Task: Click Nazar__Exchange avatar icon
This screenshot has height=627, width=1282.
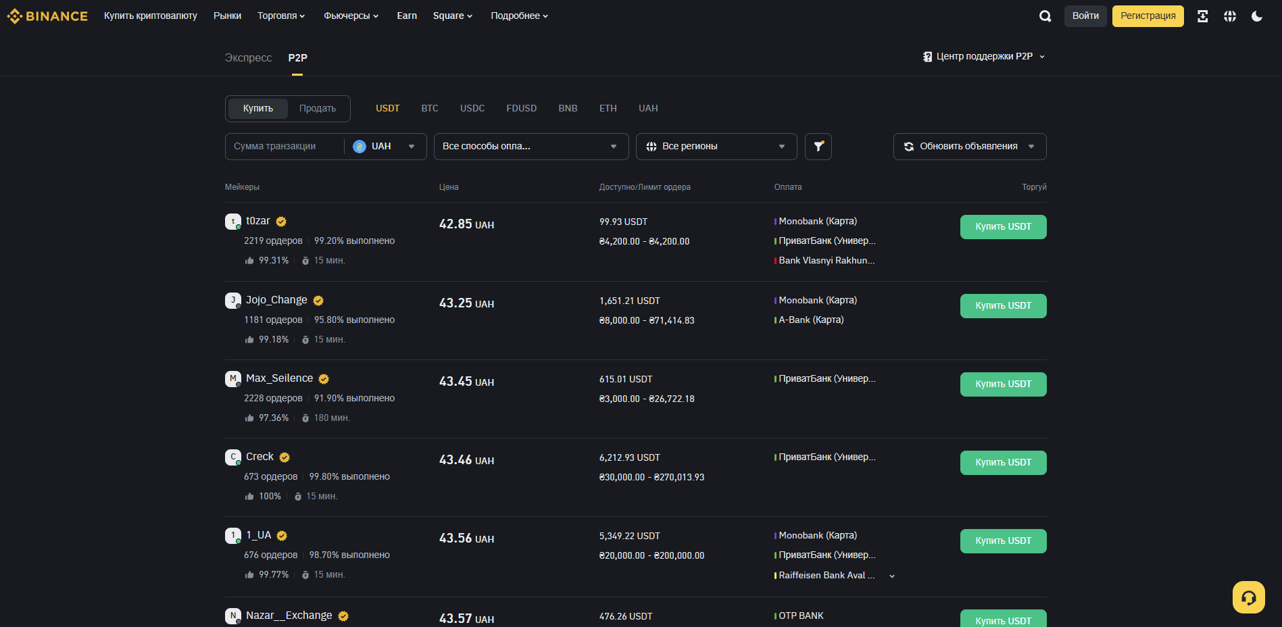Action: [233, 616]
